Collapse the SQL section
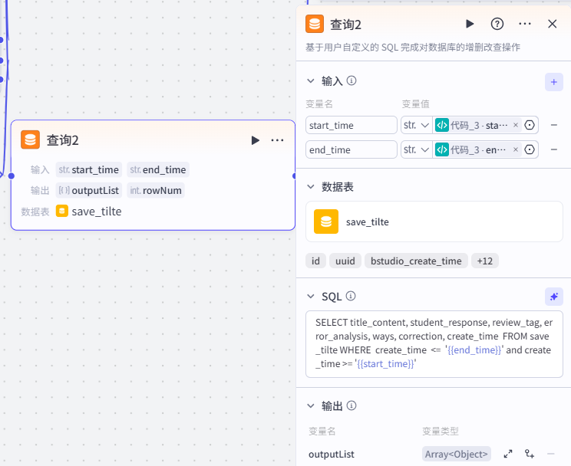The height and width of the screenshot is (466, 571). pyautogui.click(x=311, y=297)
